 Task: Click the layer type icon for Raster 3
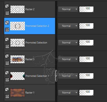[x=7, y=56]
